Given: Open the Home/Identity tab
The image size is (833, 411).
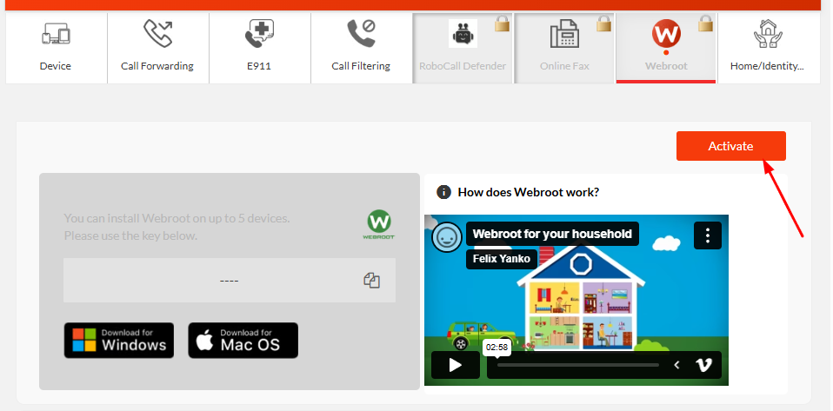Looking at the screenshot, I should 768,48.
